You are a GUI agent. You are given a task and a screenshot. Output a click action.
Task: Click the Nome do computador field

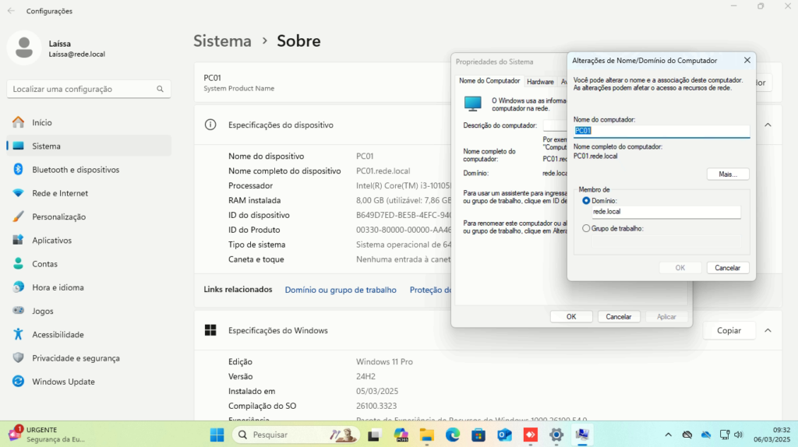(x=662, y=131)
